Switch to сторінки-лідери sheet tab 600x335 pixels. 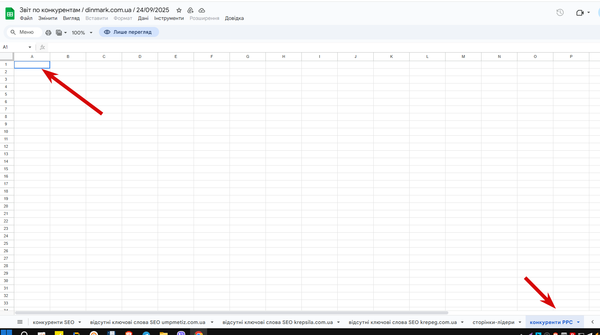pyautogui.click(x=494, y=322)
